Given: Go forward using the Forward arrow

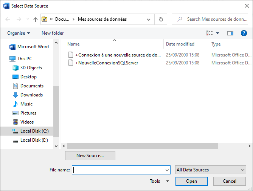Looking at the screenshot, I should click(19, 19).
